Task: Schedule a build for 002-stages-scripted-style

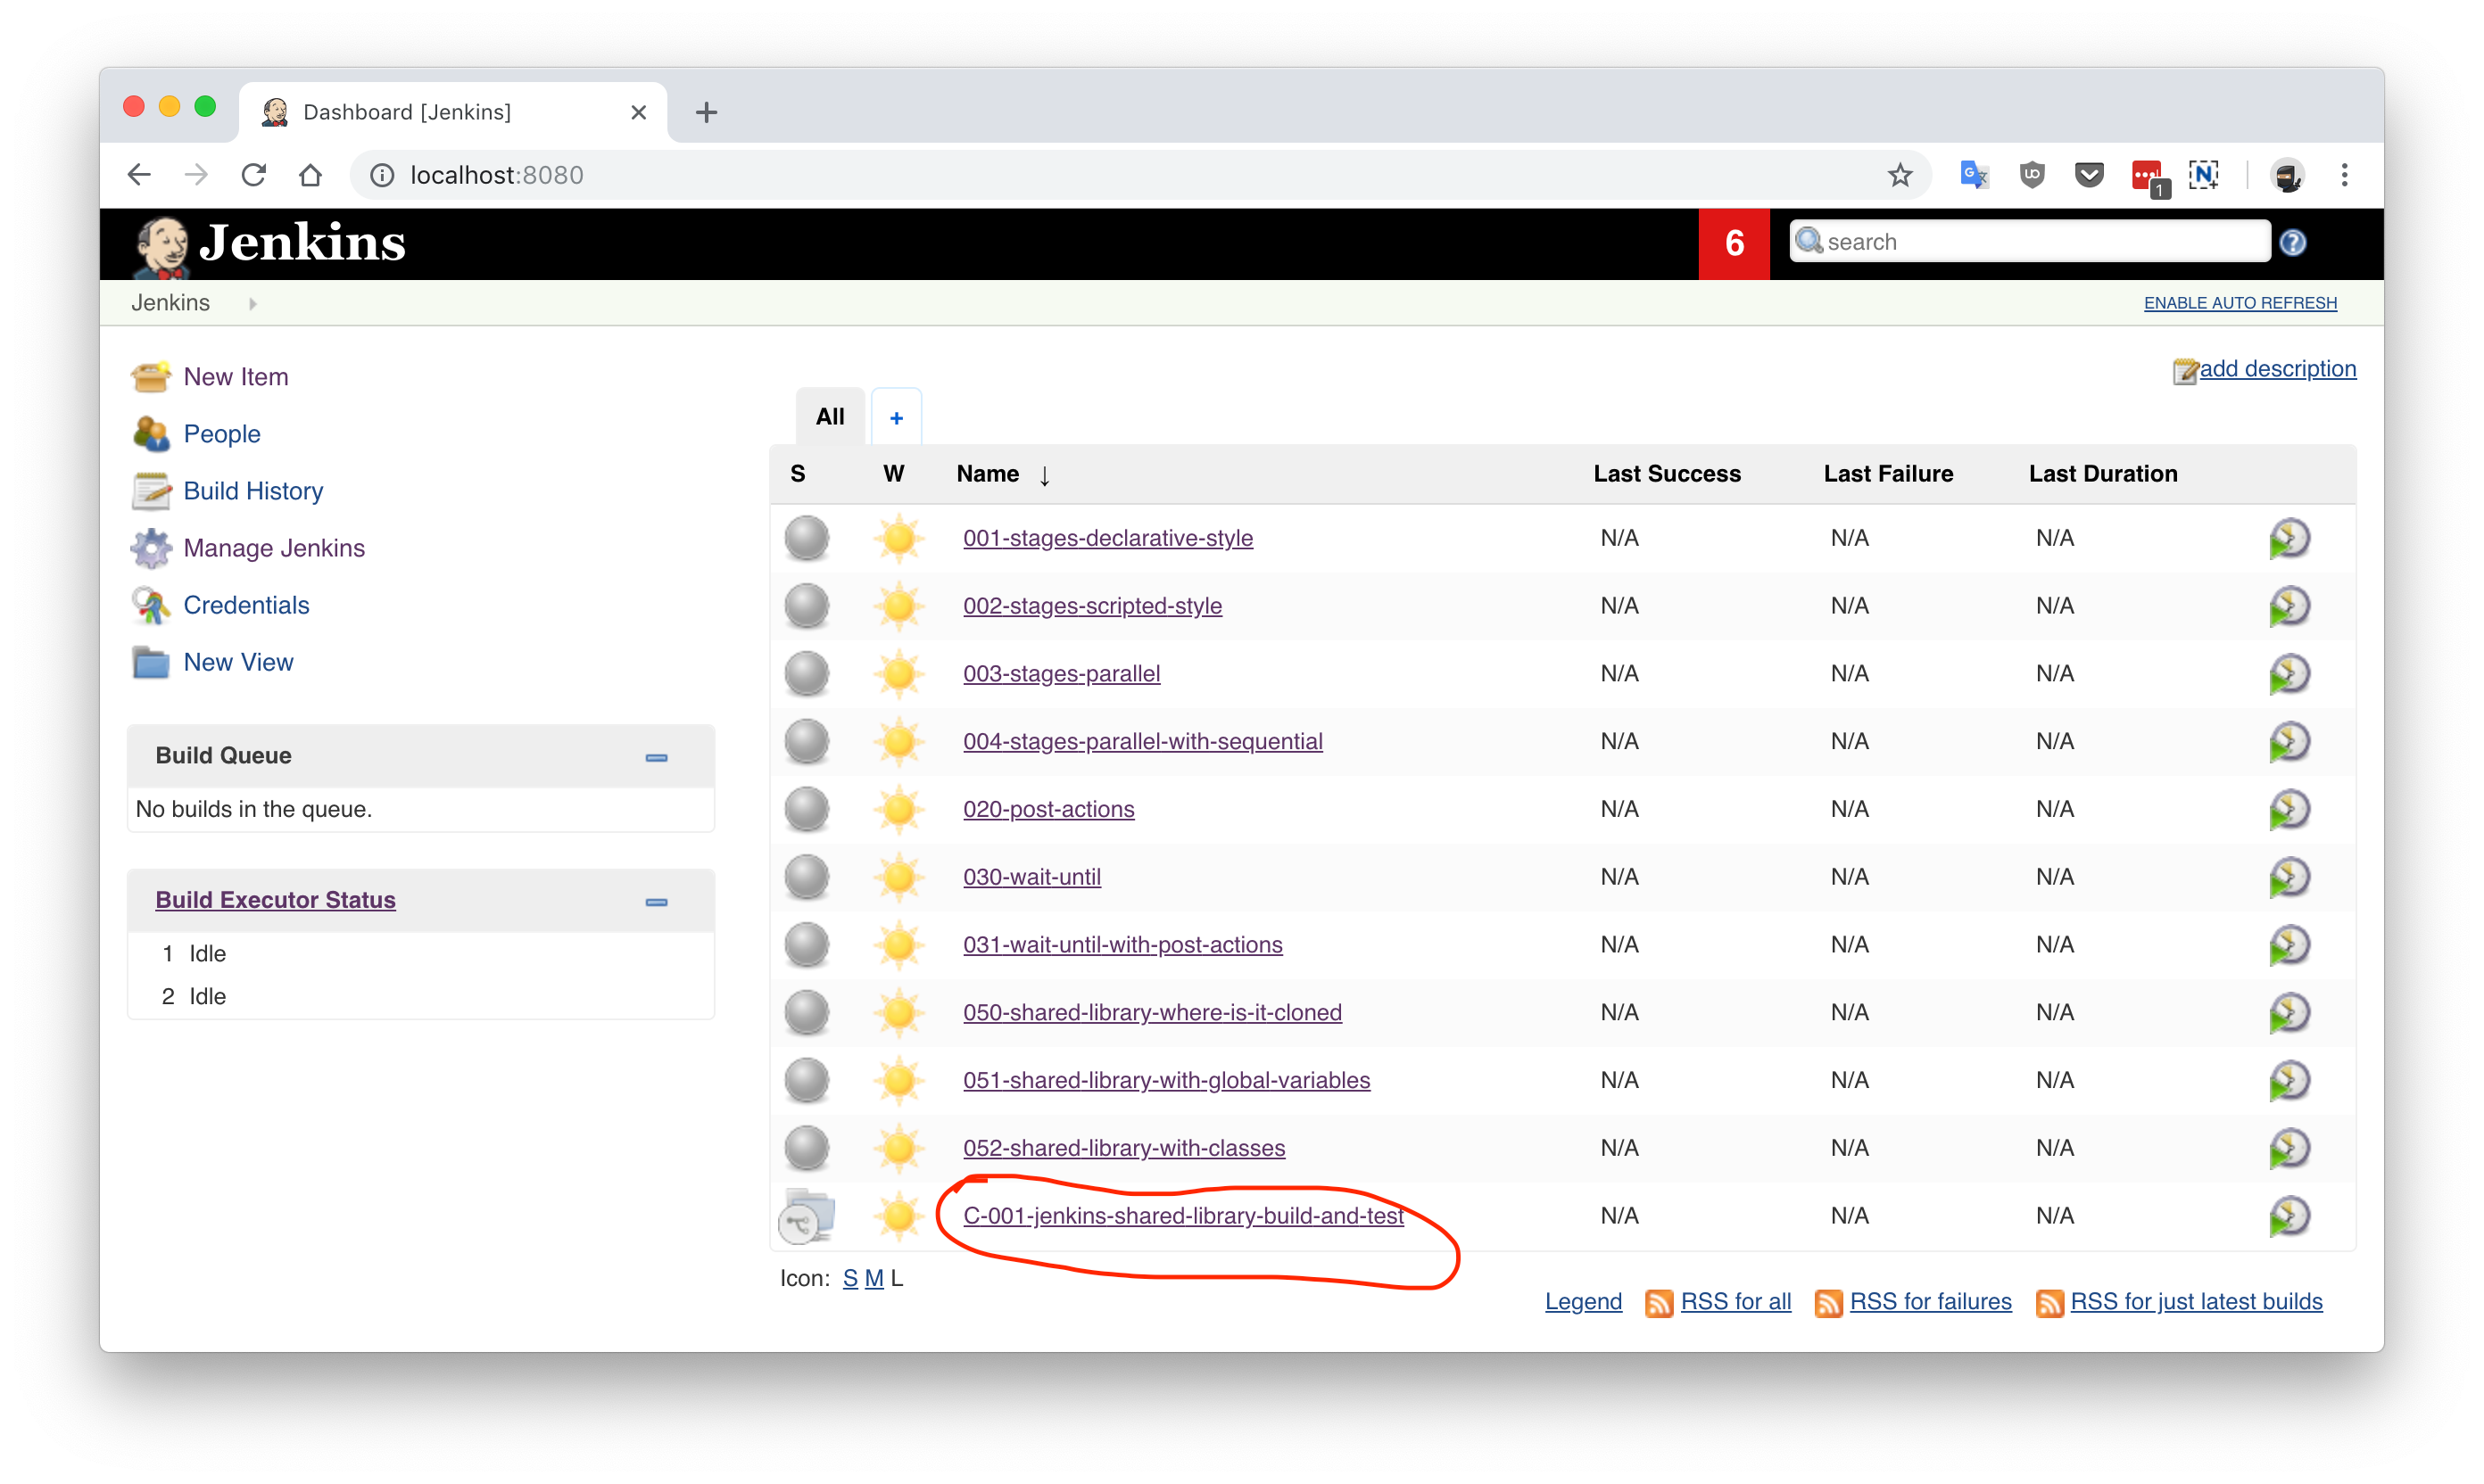Action: [x=2289, y=606]
